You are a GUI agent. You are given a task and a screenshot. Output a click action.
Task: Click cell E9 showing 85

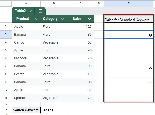129,82
